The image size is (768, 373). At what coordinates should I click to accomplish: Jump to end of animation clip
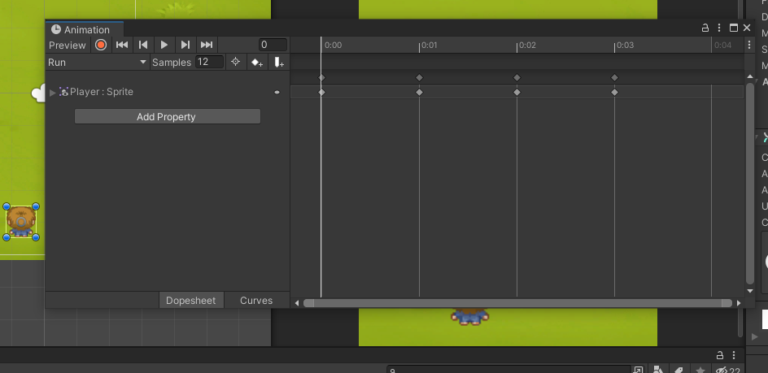click(x=207, y=45)
